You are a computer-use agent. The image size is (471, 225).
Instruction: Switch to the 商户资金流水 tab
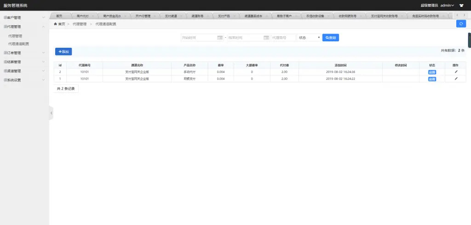pos(112,16)
